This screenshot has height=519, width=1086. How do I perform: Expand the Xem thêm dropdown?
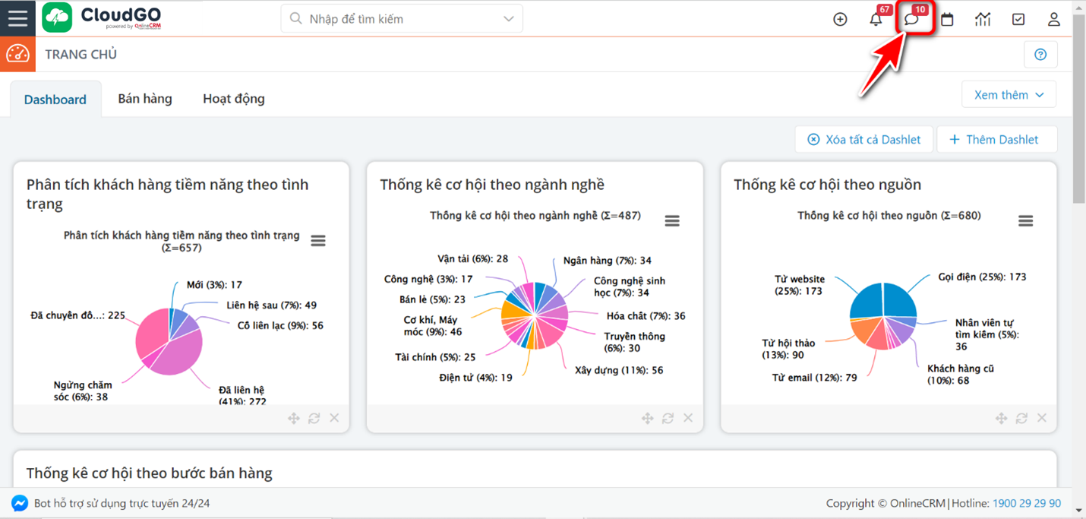[x=1009, y=95]
